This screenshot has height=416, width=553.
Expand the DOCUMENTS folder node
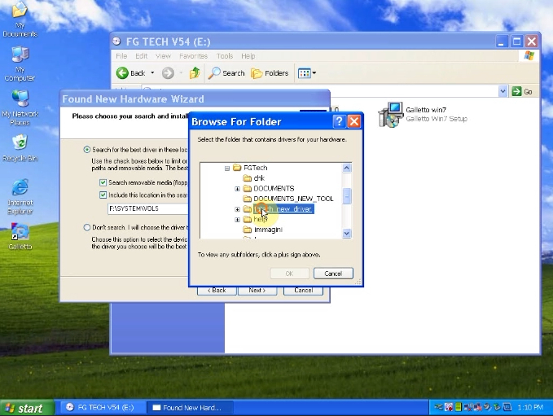(x=237, y=189)
